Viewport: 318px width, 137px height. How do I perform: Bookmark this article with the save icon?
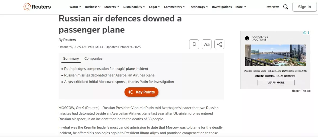pos(194,44)
